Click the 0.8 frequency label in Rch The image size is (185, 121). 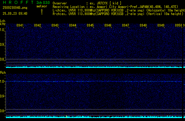2,111
